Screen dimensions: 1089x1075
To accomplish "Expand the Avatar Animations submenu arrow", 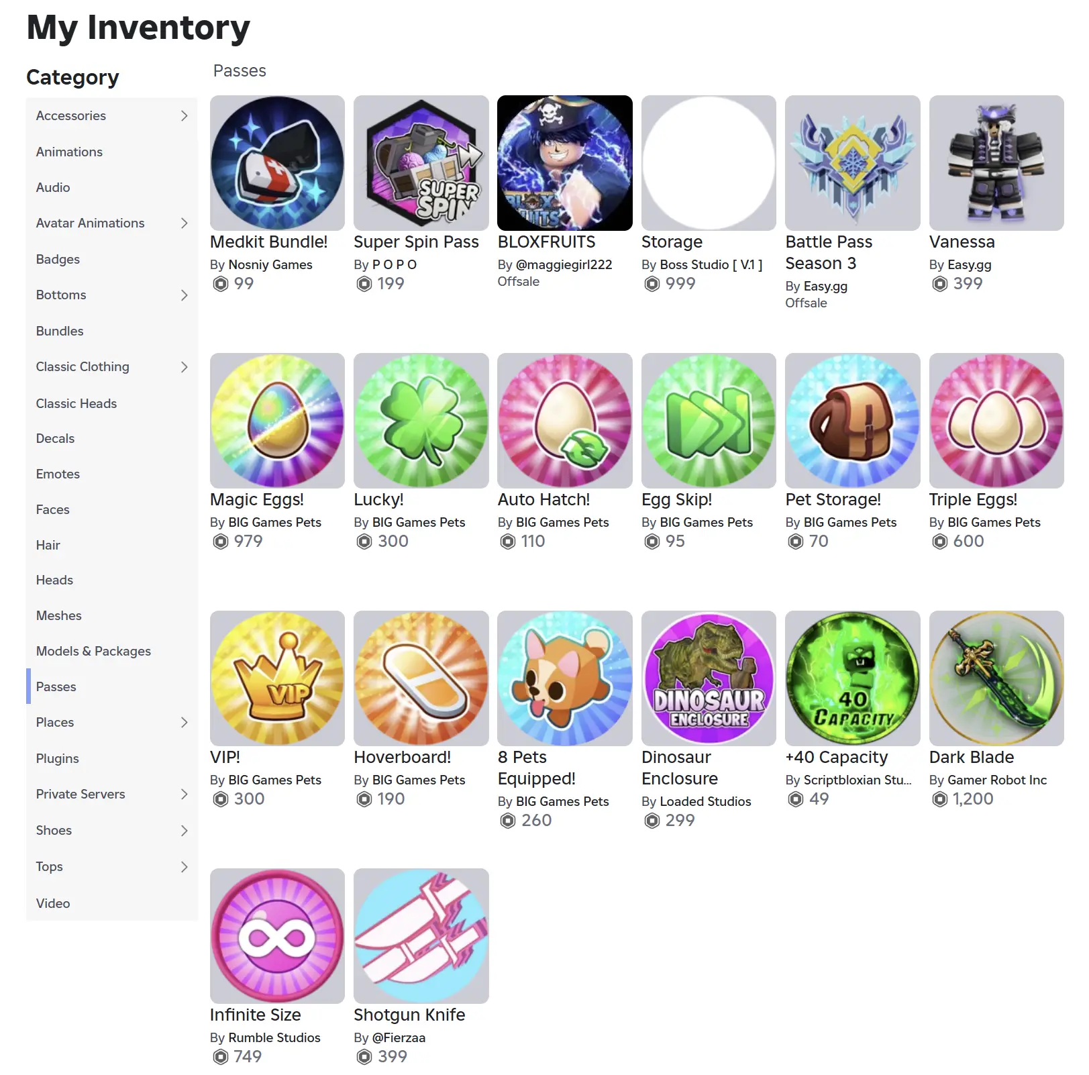I will pyautogui.click(x=185, y=223).
